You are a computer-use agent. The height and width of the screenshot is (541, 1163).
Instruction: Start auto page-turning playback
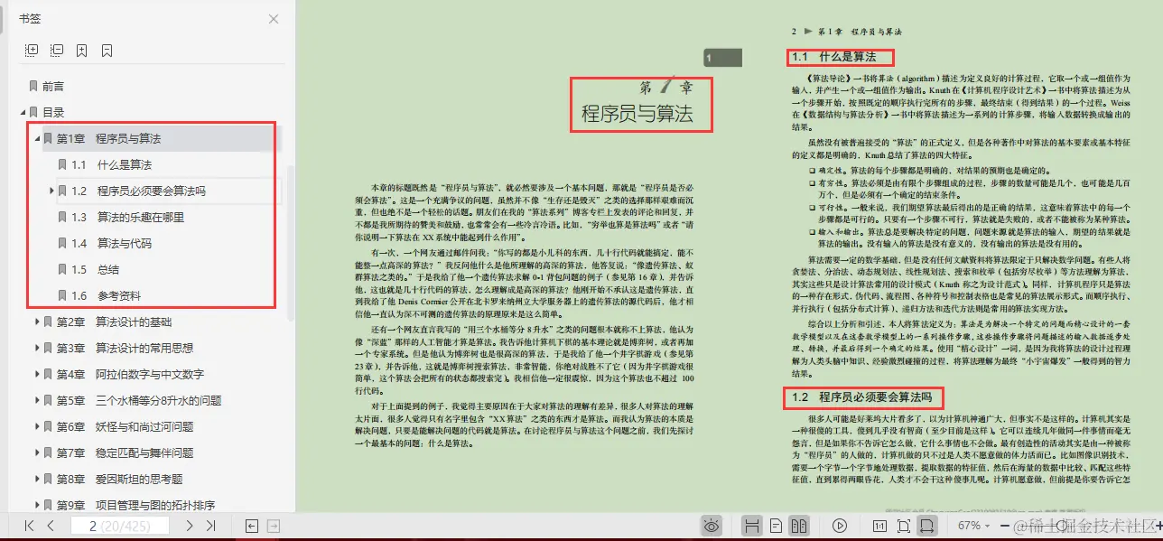tap(840, 525)
